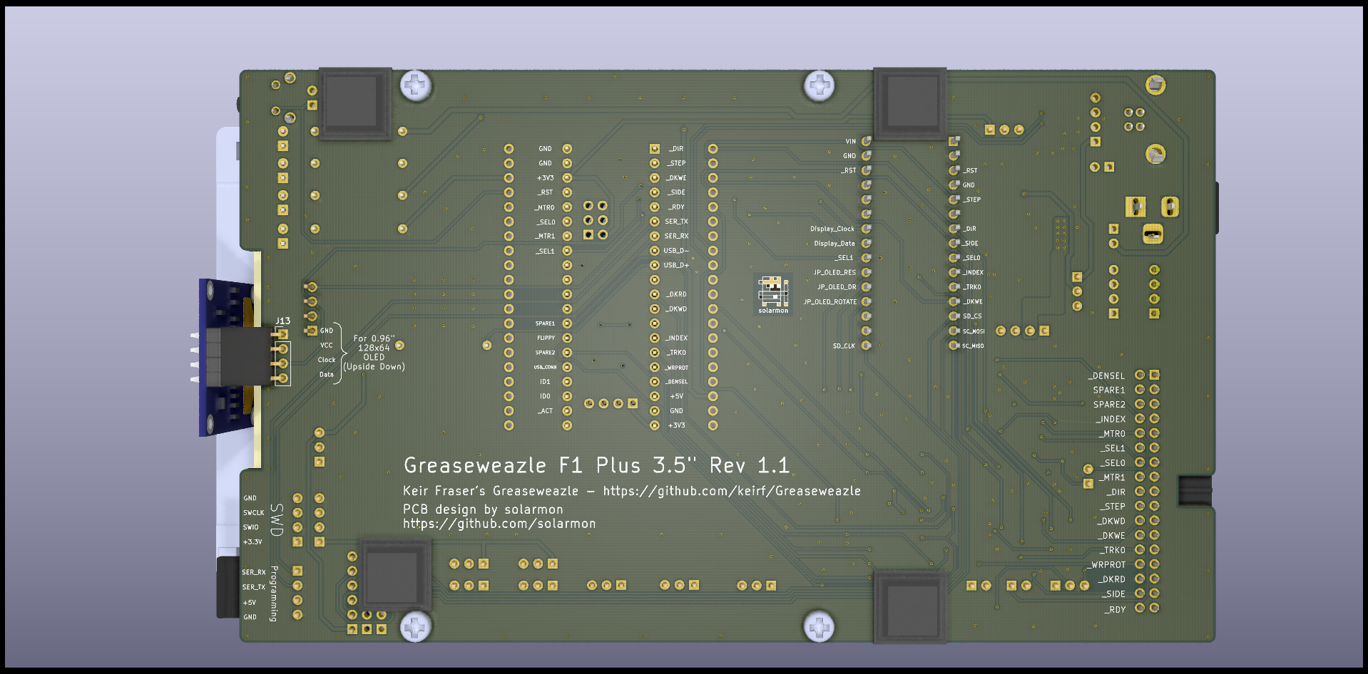Click the Display_Clock net label
1368x674 pixels.
(x=832, y=229)
